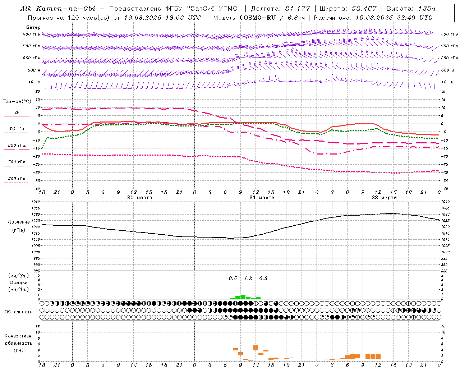Image resolution: width=460 pixels, height=368 pixels.
Task: Click the '0.3' precipitation amount value
Action: (x=263, y=279)
